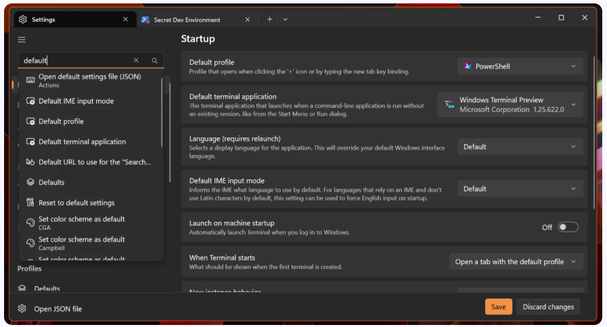Select Reset to default settings result

(x=90, y=202)
